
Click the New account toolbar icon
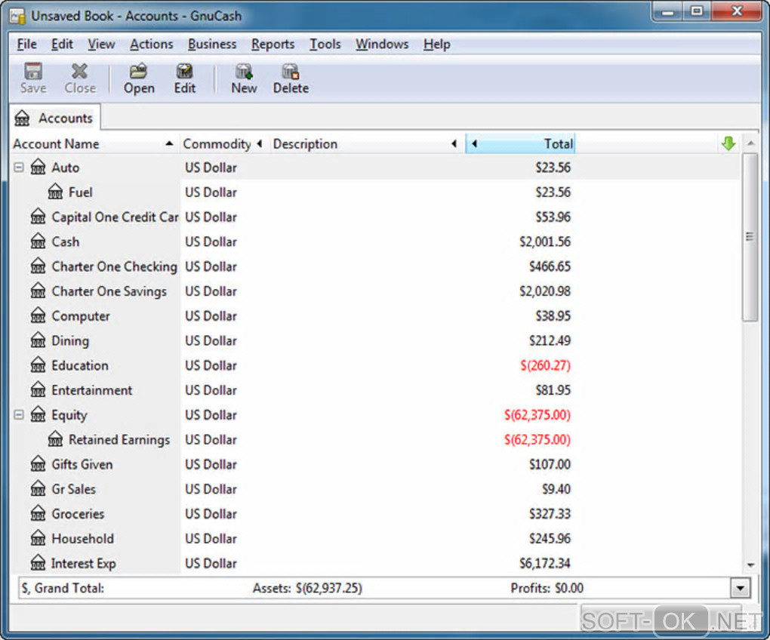[x=244, y=72]
